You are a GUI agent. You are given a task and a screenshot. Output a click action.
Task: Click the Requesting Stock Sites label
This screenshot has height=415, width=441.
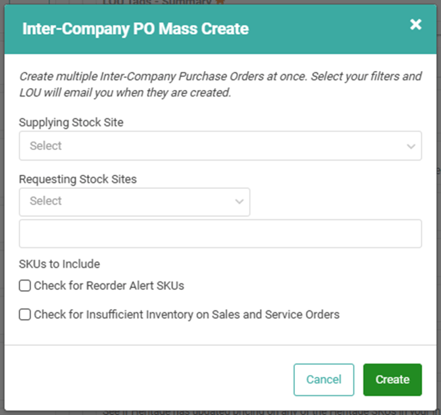78,179
